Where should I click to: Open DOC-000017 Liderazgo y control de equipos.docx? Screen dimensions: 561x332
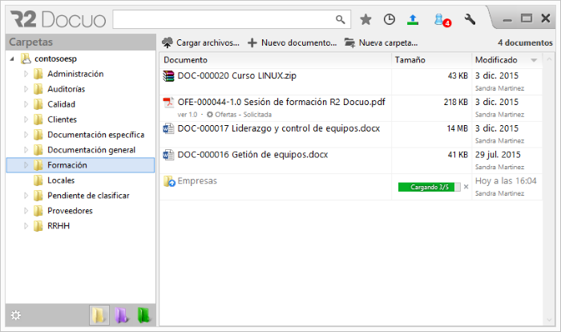point(279,128)
